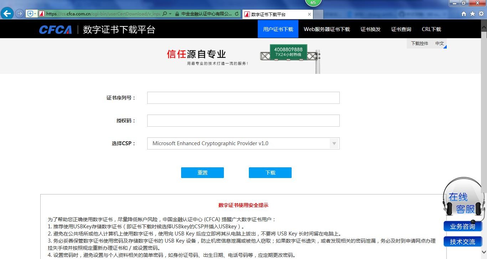The height and width of the screenshot is (259, 487).
Task: Click the 中金金融认证中心有限公司 certificate label
Action: [x=207, y=14]
